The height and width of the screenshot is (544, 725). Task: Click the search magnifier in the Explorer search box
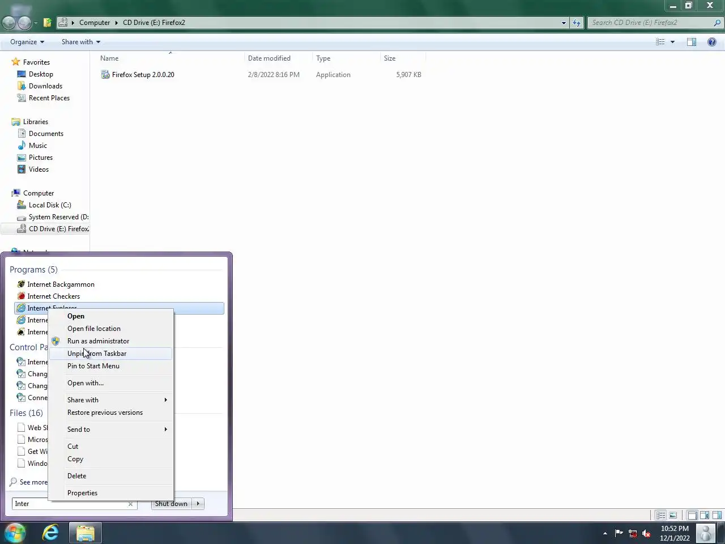point(717,23)
